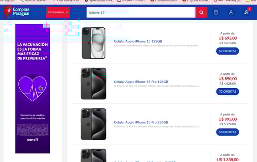Screen dimensions: 257x162
Task: Open the iPhone 15 Pro 128GB image
Action: (93, 84)
